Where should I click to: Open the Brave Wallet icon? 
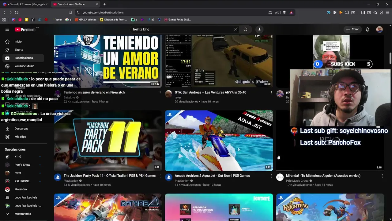coord(369,13)
